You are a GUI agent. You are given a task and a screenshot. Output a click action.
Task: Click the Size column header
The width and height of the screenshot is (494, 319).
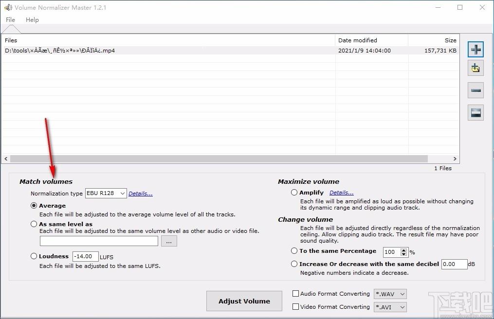click(434, 40)
